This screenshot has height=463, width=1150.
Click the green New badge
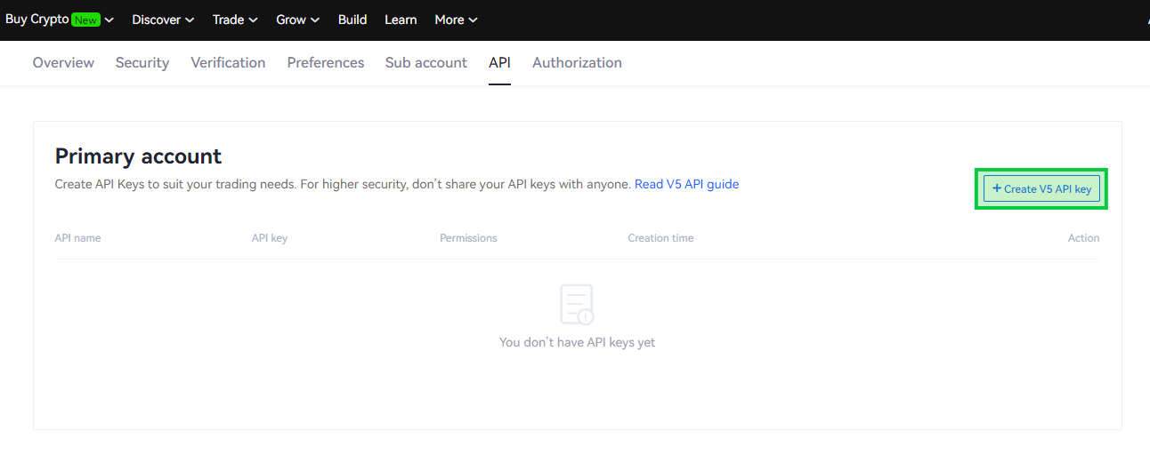[x=85, y=20]
